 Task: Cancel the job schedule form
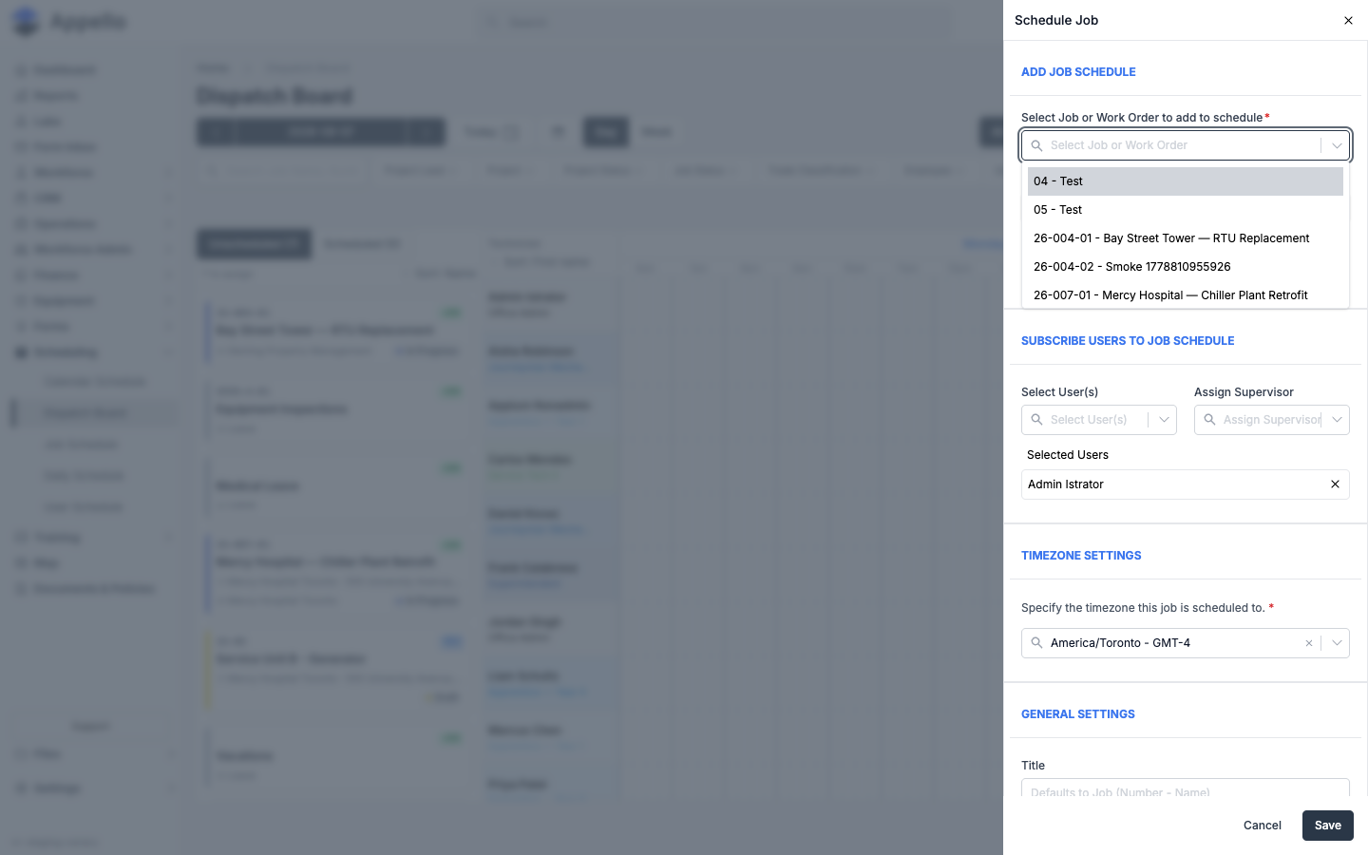click(1263, 826)
